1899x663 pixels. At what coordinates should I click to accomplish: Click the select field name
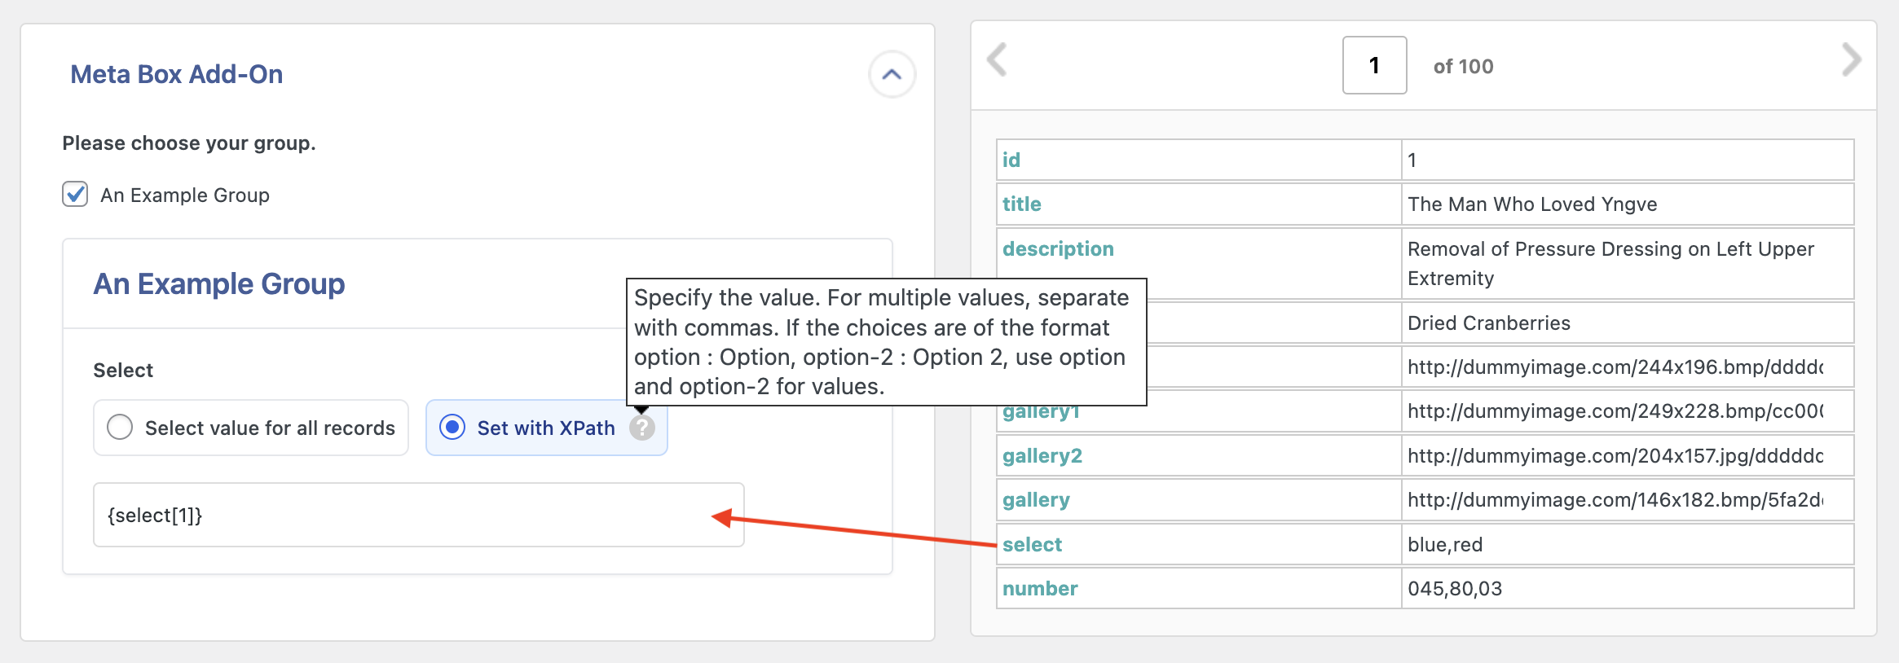[1032, 545]
